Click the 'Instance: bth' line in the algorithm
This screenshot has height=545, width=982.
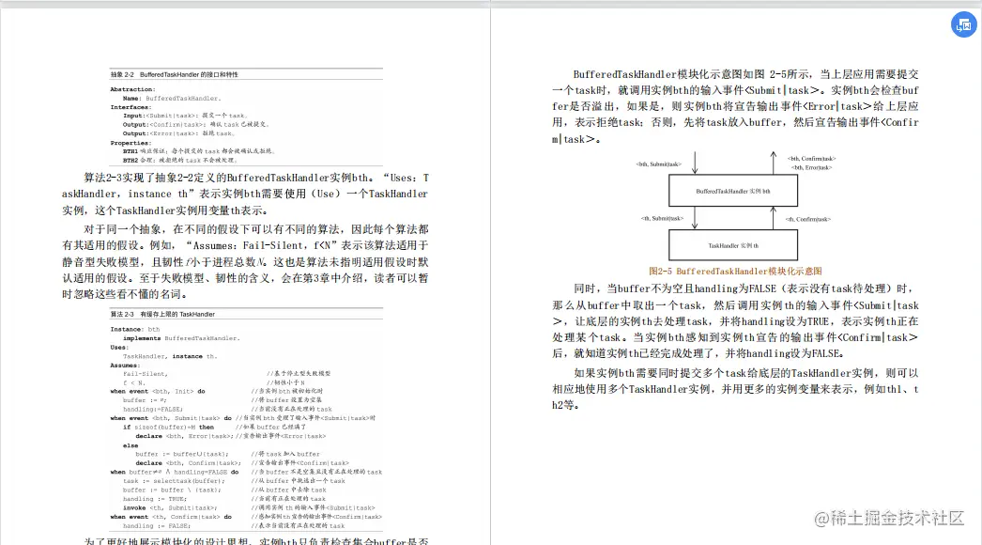pyautogui.click(x=134, y=329)
